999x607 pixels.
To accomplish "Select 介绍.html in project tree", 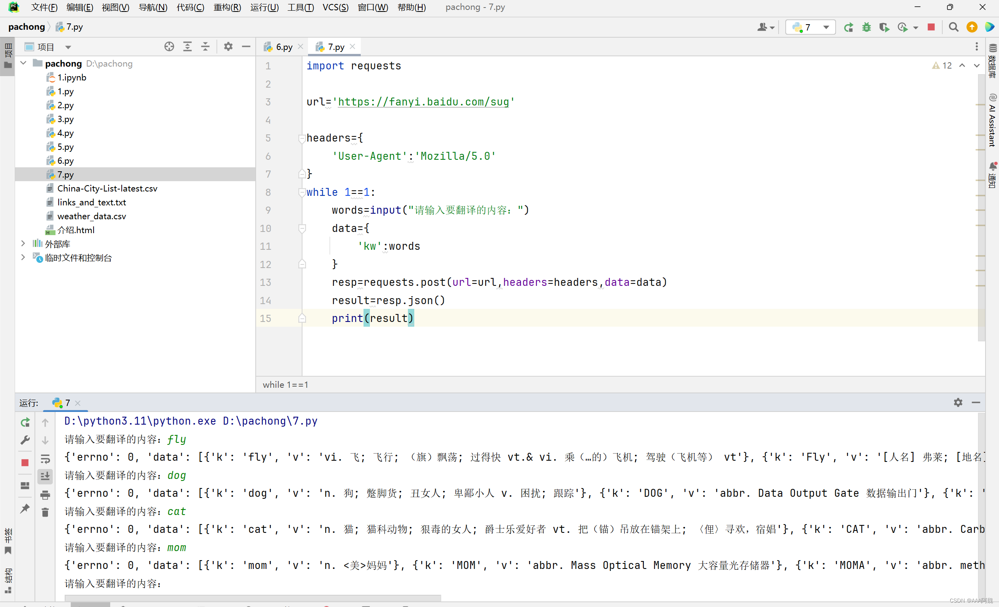I will tap(75, 230).
